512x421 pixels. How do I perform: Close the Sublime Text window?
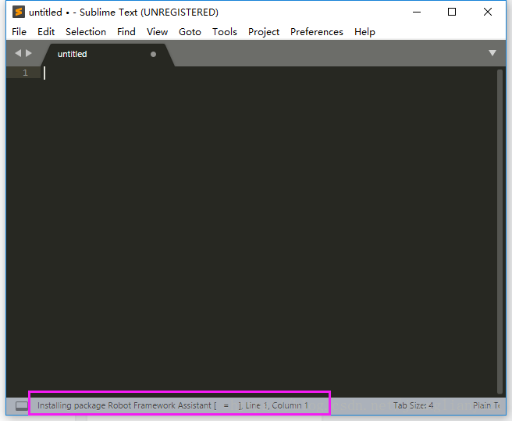[x=488, y=12]
